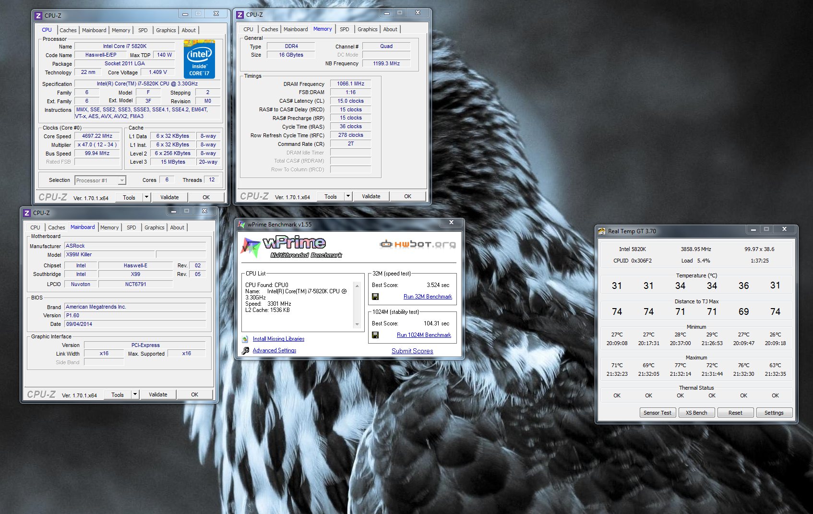Click the CAS# Latency 15.0 clocks value
The width and height of the screenshot is (813, 514).
(350, 101)
